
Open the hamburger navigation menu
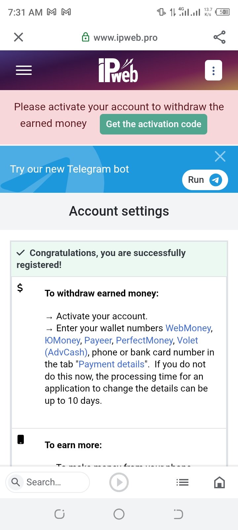coord(24,70)
